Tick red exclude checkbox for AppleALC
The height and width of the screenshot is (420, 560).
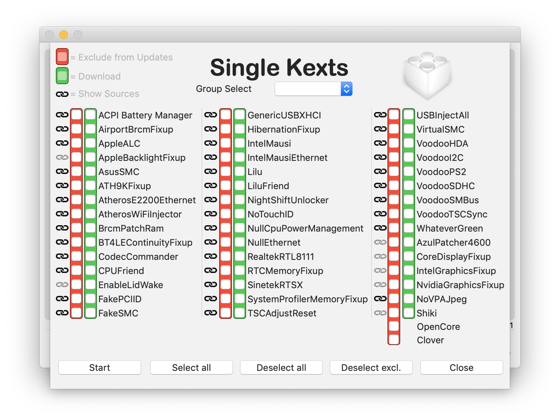[x=76, y=143]
